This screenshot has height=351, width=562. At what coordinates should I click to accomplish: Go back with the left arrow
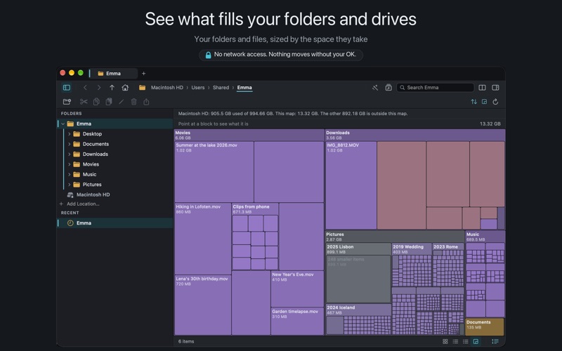(x=85, y=88)
